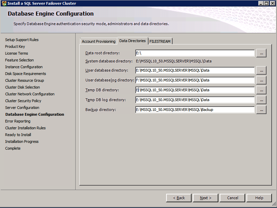
Task: Click the installer icon in title bar
Action: (x=4, y=3)
